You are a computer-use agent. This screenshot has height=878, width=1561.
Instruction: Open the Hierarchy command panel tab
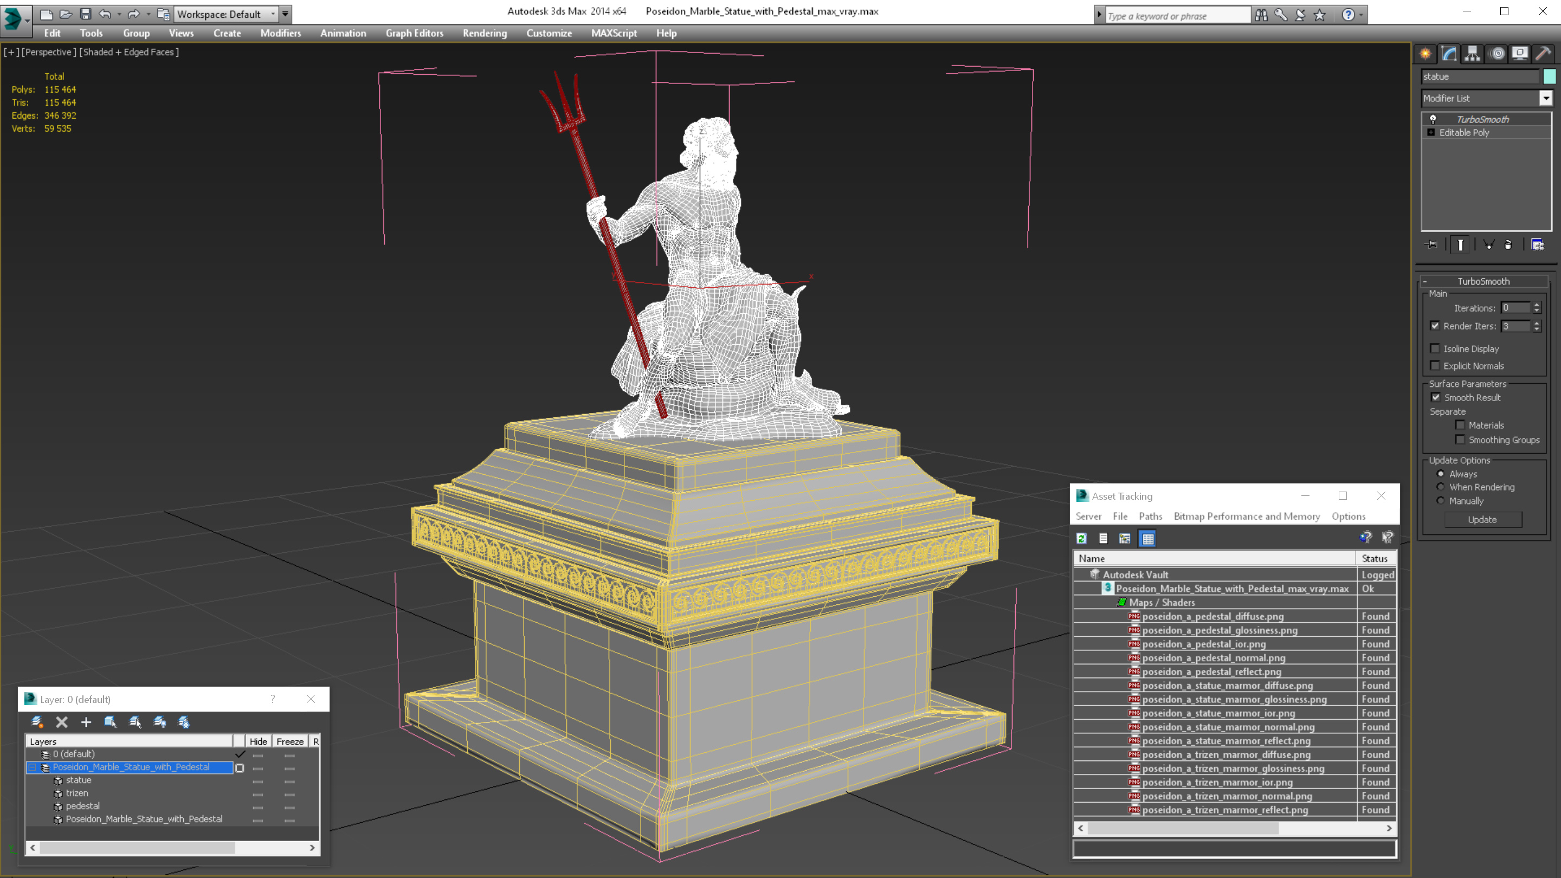tap(1472, 53)
